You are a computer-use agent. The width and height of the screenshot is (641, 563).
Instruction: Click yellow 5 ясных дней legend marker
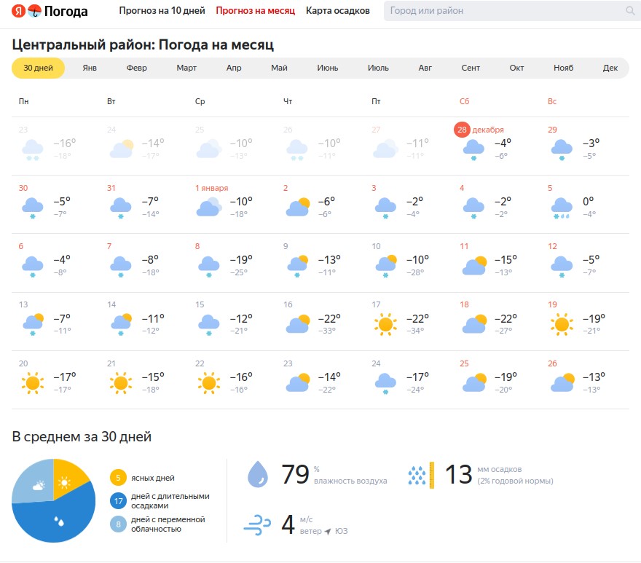point(118,478)
